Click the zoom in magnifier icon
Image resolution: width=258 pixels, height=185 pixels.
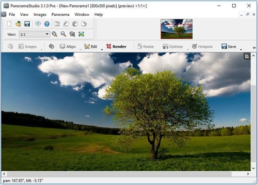[54, 34]
